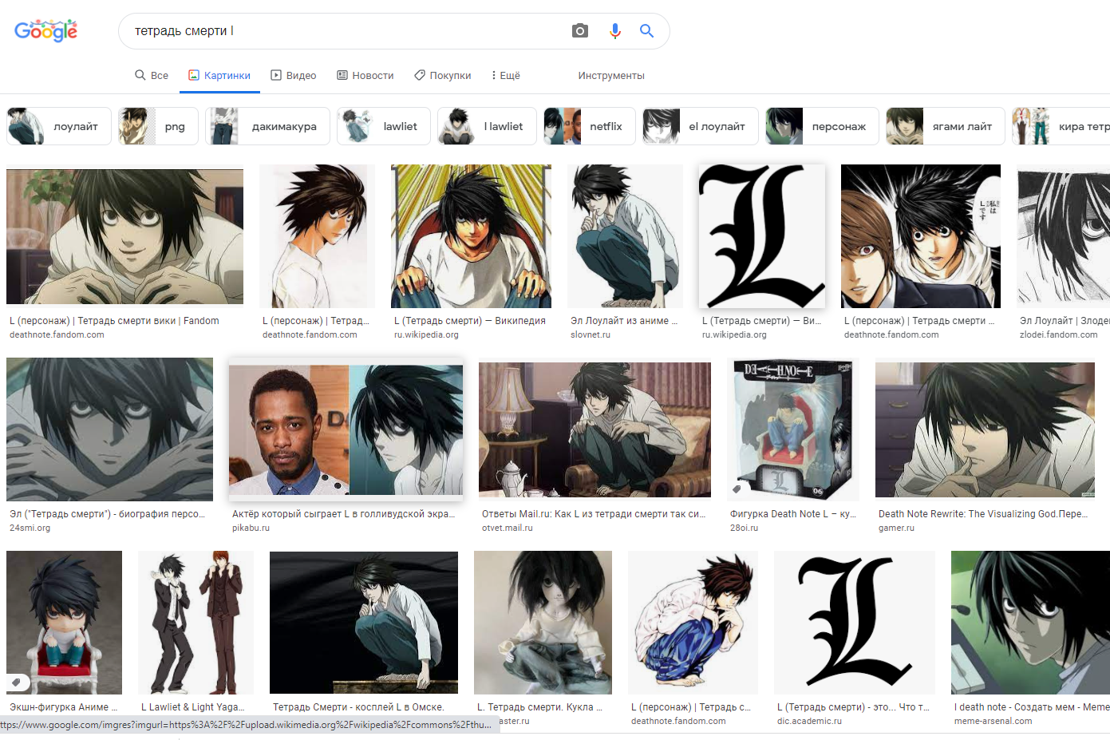Click the camera search-by-image icon

(580, 31)
